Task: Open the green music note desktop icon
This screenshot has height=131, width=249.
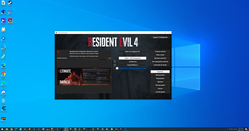Action: (3, 57)
